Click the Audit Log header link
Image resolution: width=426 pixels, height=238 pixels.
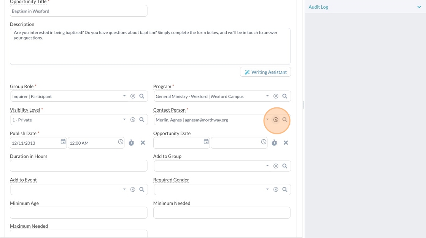318,7
